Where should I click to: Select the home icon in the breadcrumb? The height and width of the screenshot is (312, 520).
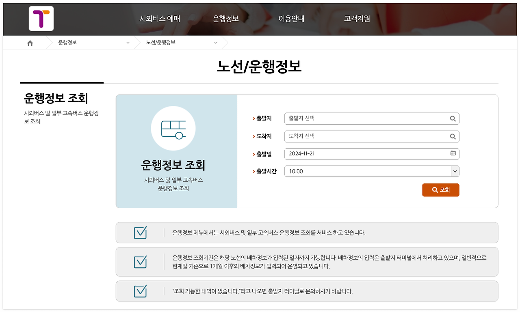tap(30, 42)
